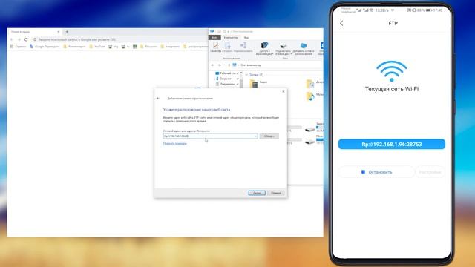
Task: Close the current Chrome tab
Action: (59, 32)
